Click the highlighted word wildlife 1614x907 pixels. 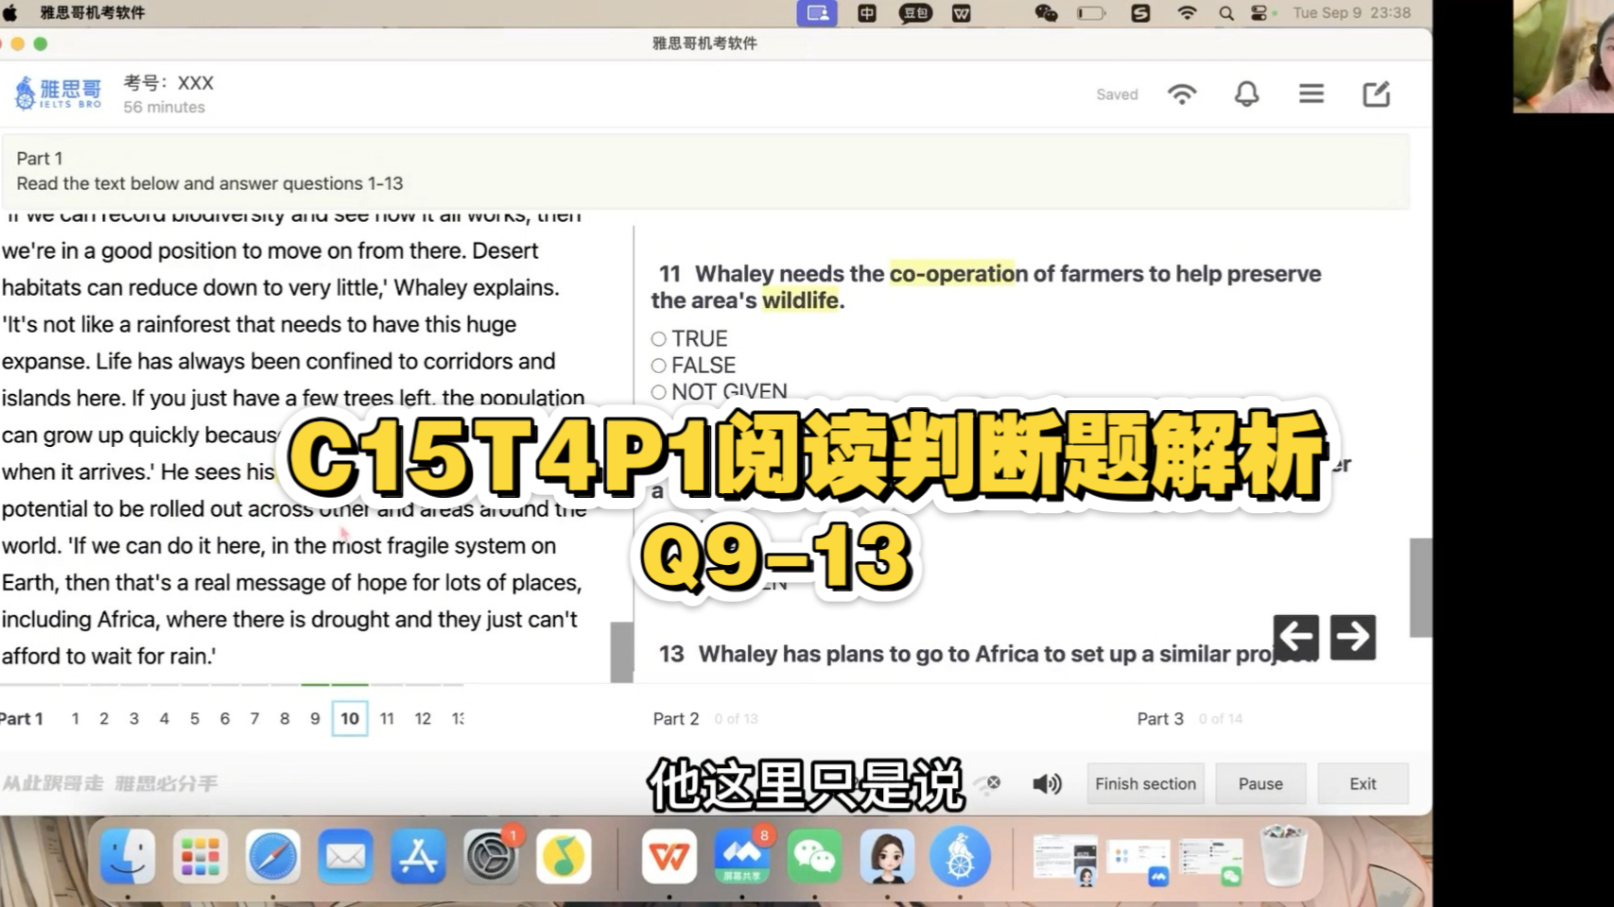pyautogui.click(x=801, y=299)
